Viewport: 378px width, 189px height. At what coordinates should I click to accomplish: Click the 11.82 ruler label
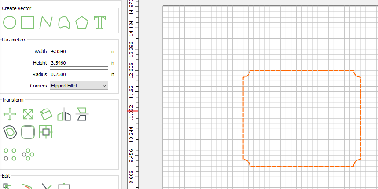click(x=132, y=92)
